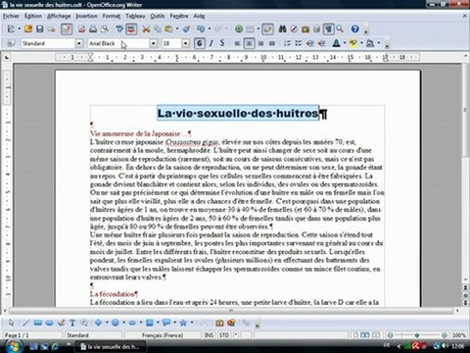This screenshot has width=470, height=353.
Task: Align text left
Action: [237, 43]
